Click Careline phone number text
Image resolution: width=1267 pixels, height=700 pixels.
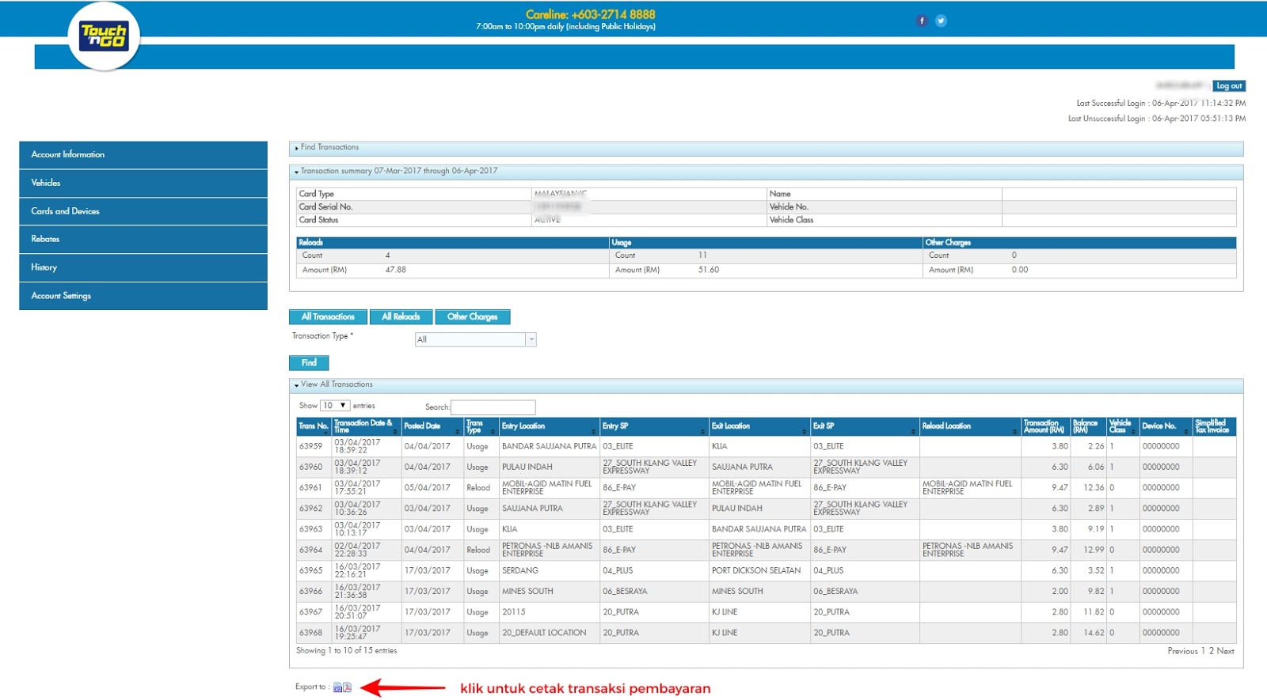tap(591, 14)
